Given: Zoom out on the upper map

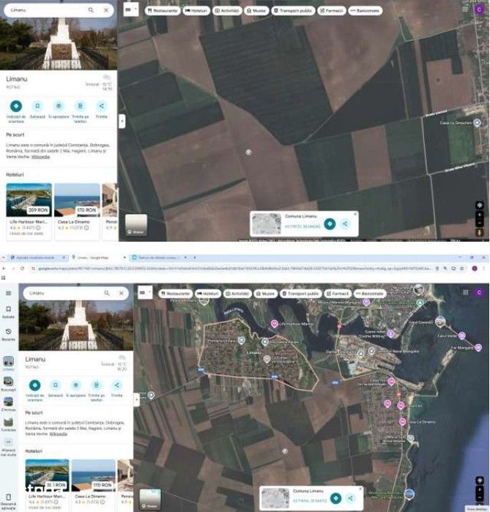Looking at the screenshot, I should pos(480,223).
